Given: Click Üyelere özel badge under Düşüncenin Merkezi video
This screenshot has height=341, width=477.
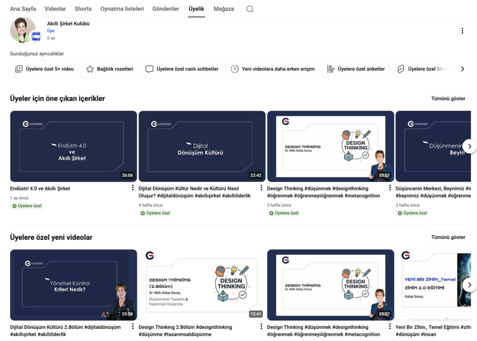Looking at the screenshot, I should 412,213.
